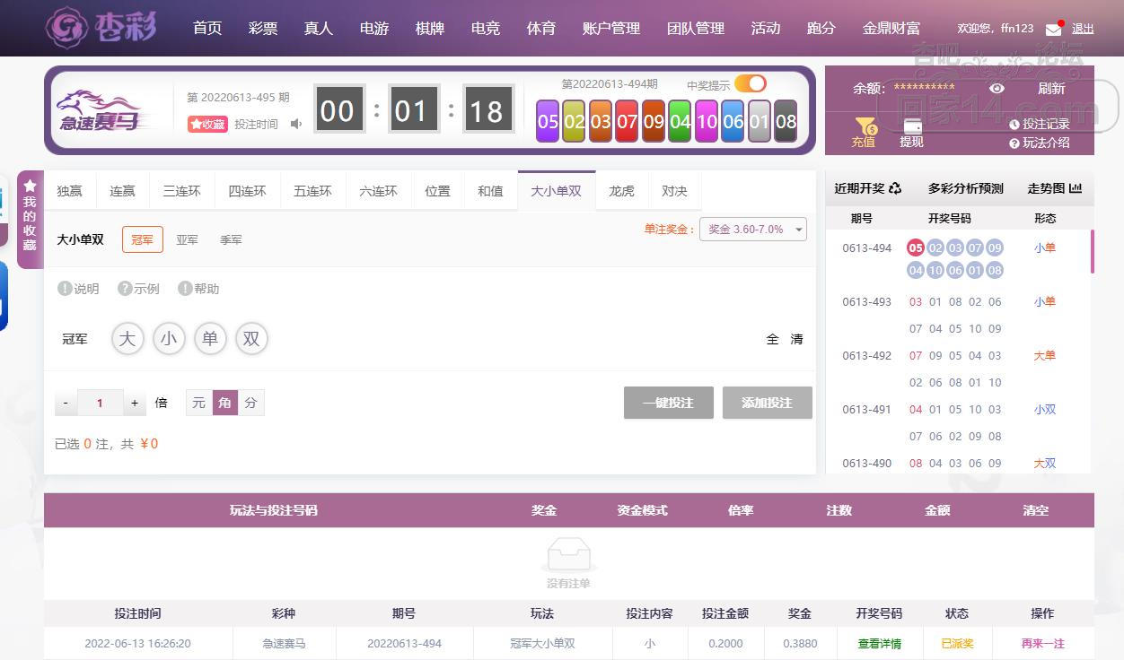
Task: Click the sound speaker icon beside 投注时间
Action: click(x=296, y=124)
